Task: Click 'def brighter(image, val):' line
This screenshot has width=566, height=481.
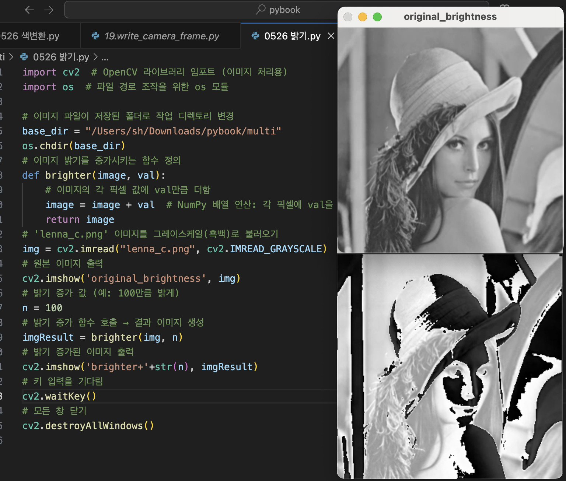Action: (94, 175)
